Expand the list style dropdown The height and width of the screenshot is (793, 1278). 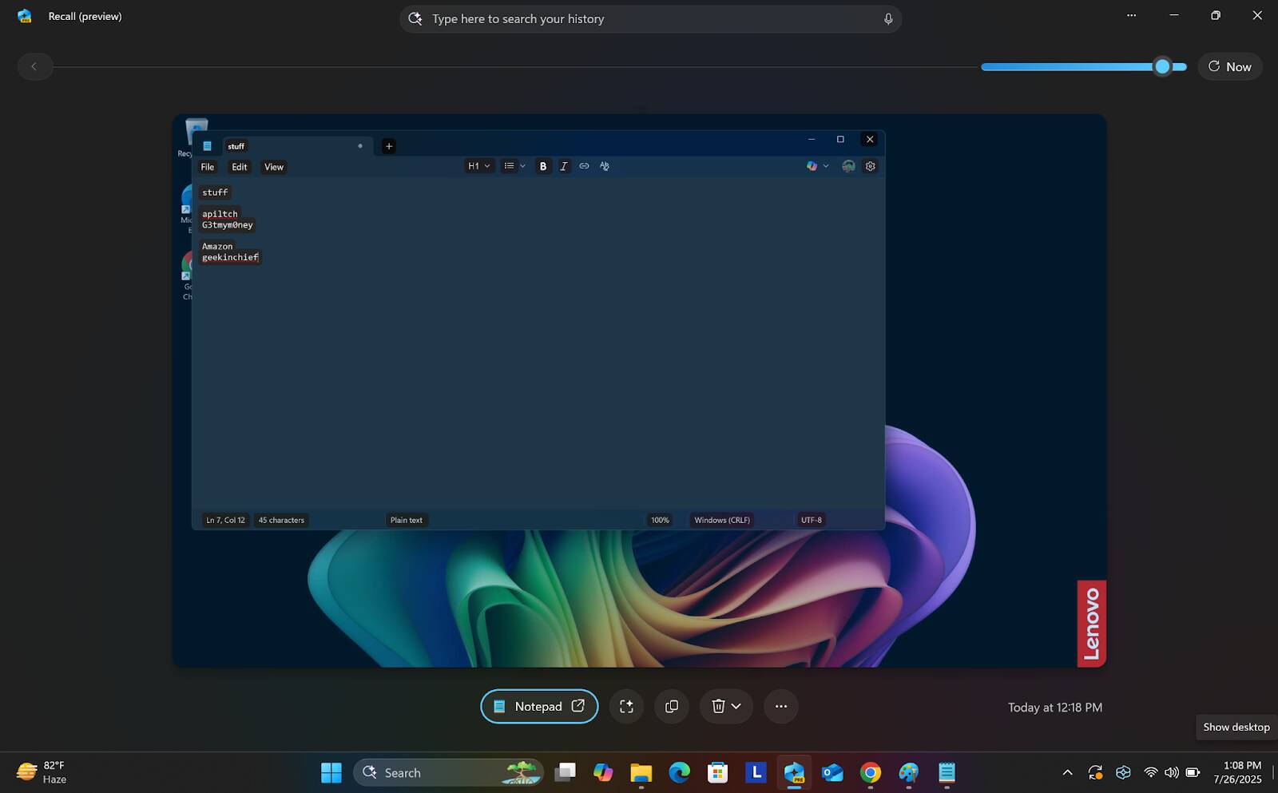point(514,166)
